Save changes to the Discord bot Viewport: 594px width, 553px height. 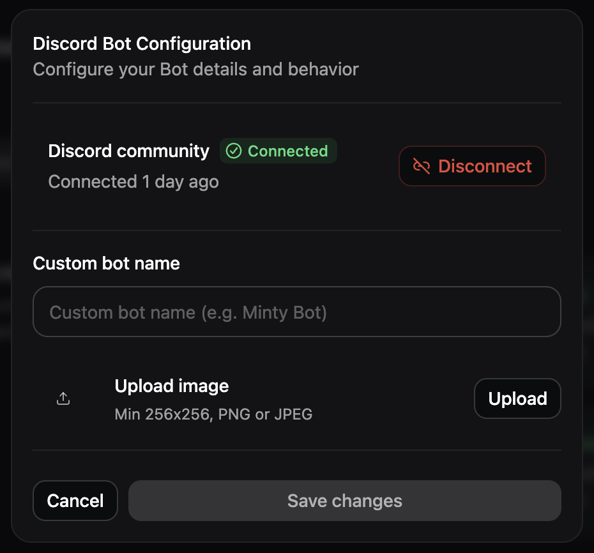[x=344, y=501]
